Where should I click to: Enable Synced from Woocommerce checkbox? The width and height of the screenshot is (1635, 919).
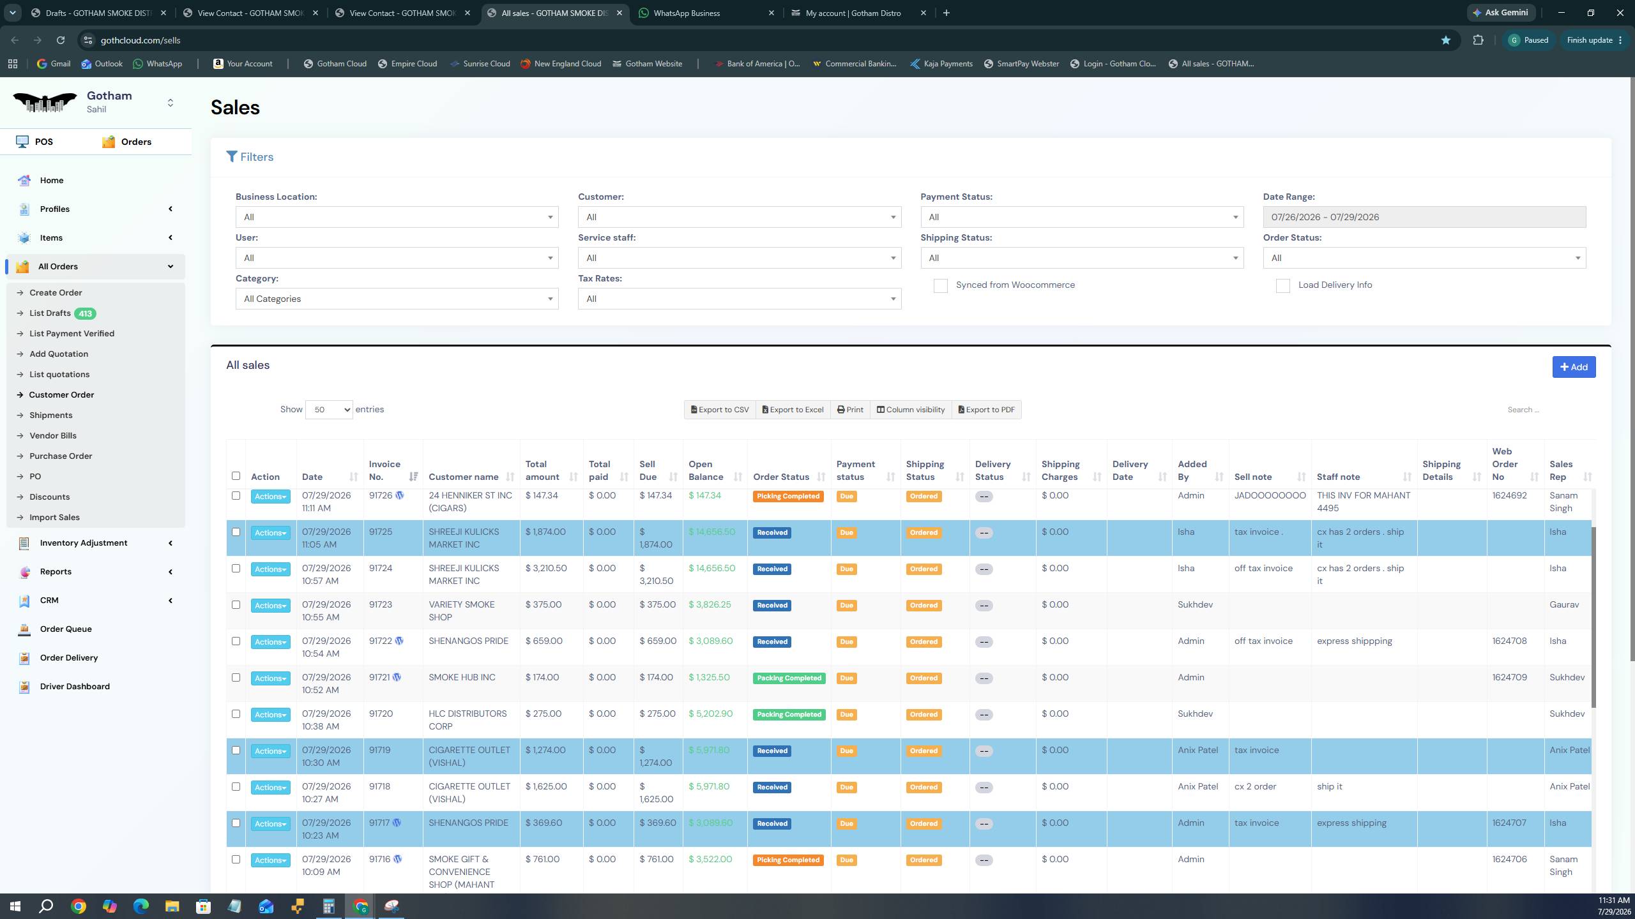(x=940, y=286)
